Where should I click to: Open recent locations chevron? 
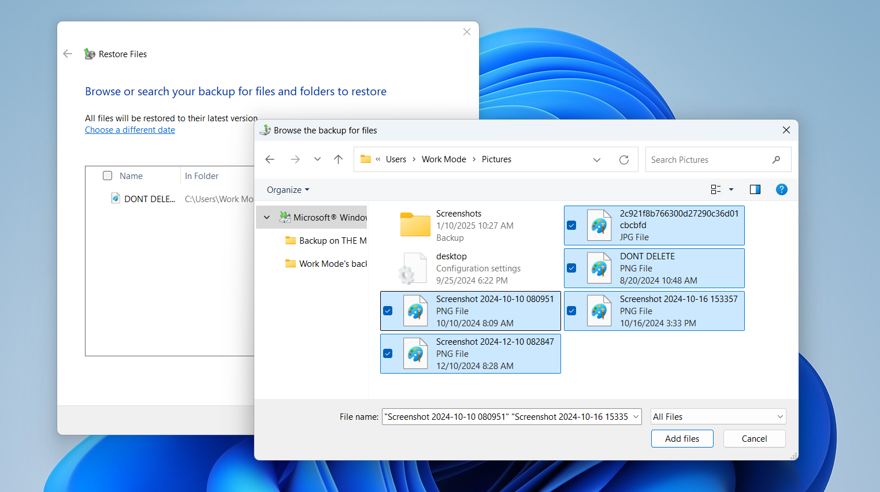tap(317, 159)
